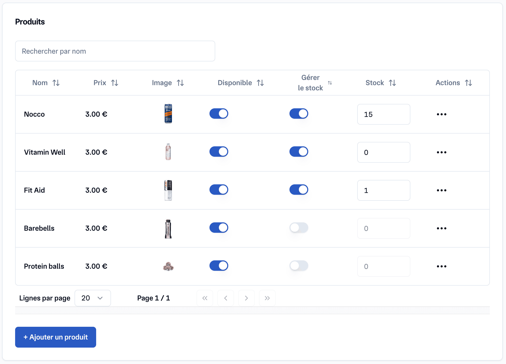Click the Rechercher par nom search box
506x364 pixels.
point(115,51)
